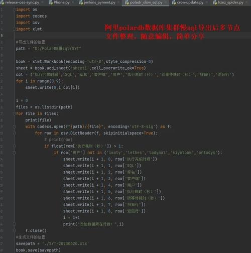The image size is (251, 253).
Task: Click fold end marker beside f.close()
Action: point(14,230)
